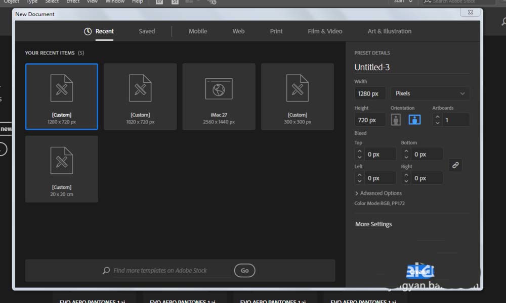Click the Untitled-3 document name field
The height and width of the screenshot is (303, 506).
pyautogui.click(x=387, y=67)
